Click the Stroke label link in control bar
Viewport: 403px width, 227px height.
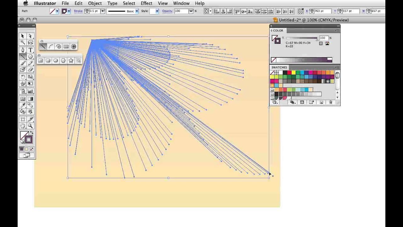[78, 11]
